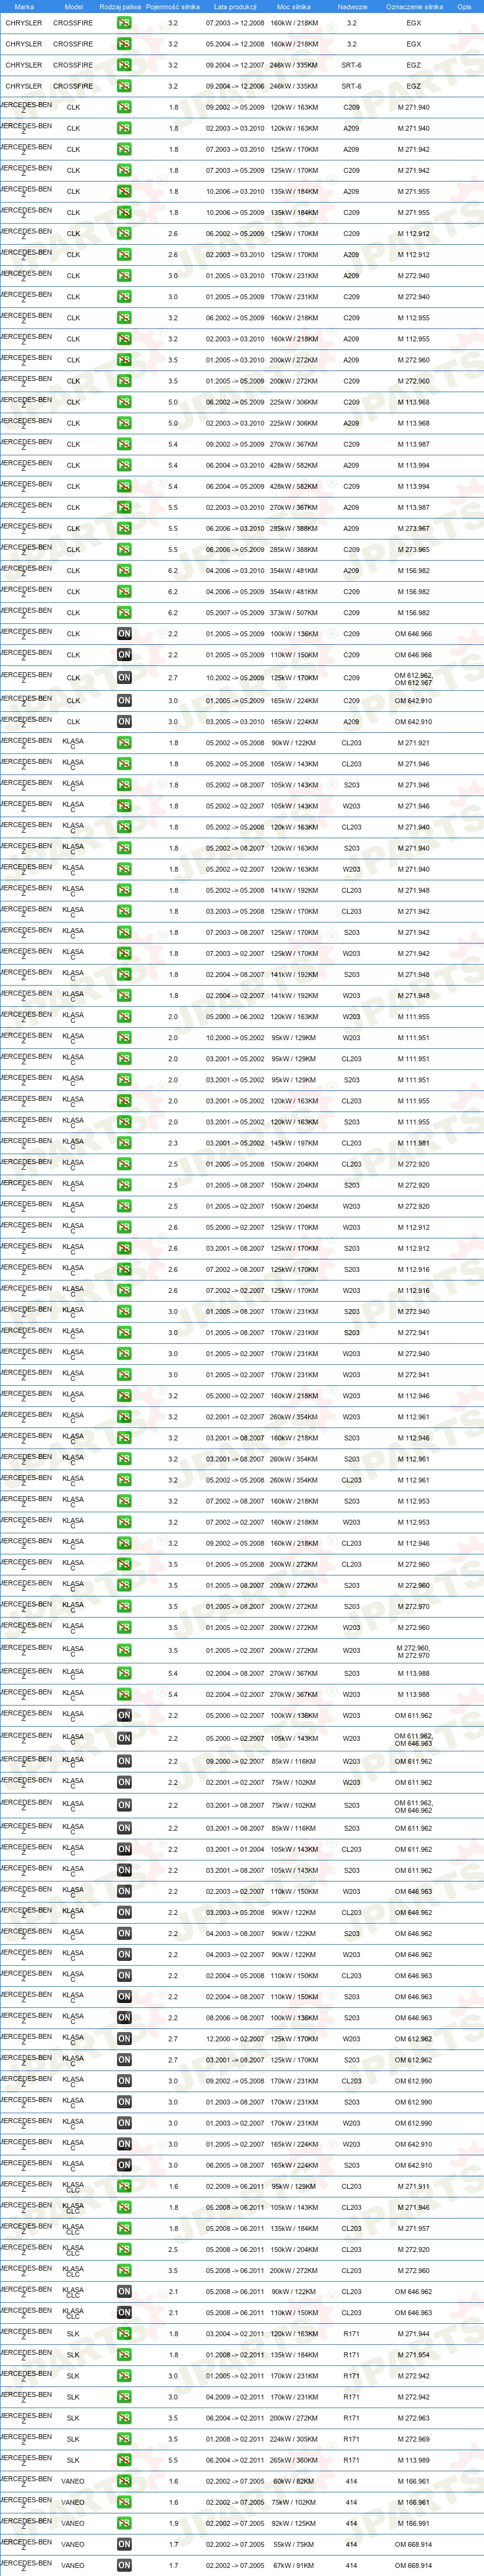Click diesel icon in Klasa CLC 90kW OM 646.962 row

124,2292
